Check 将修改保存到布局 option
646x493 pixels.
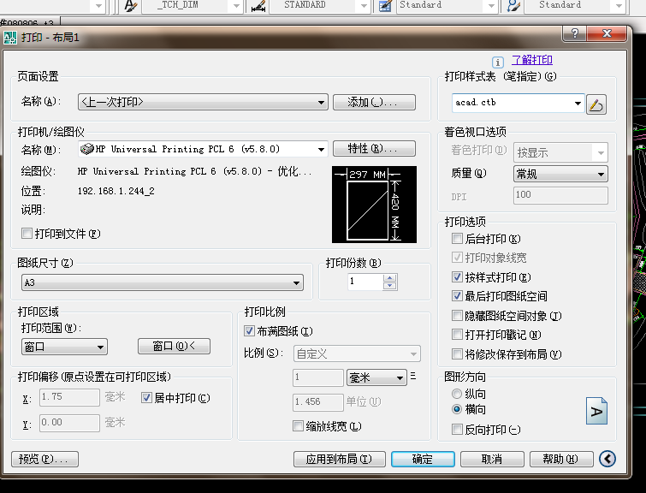[x=457, y=353]
